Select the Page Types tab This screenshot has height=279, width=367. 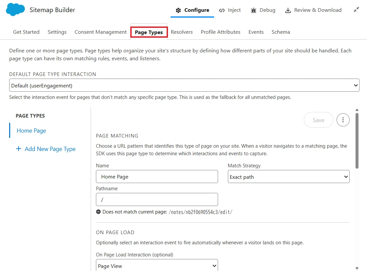pyautogui.click(x=149, y=32)
